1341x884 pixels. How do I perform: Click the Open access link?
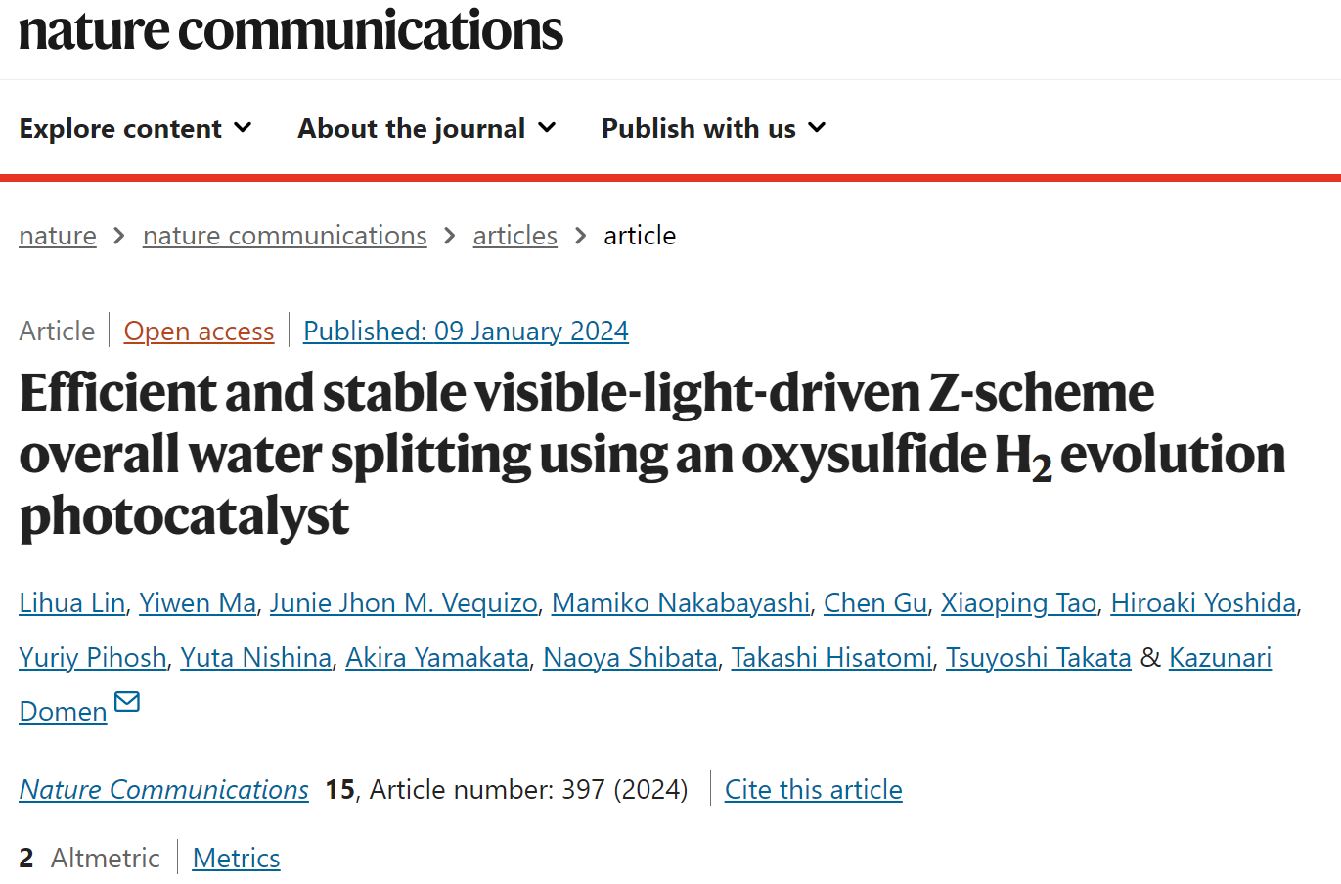click(199, 331)
